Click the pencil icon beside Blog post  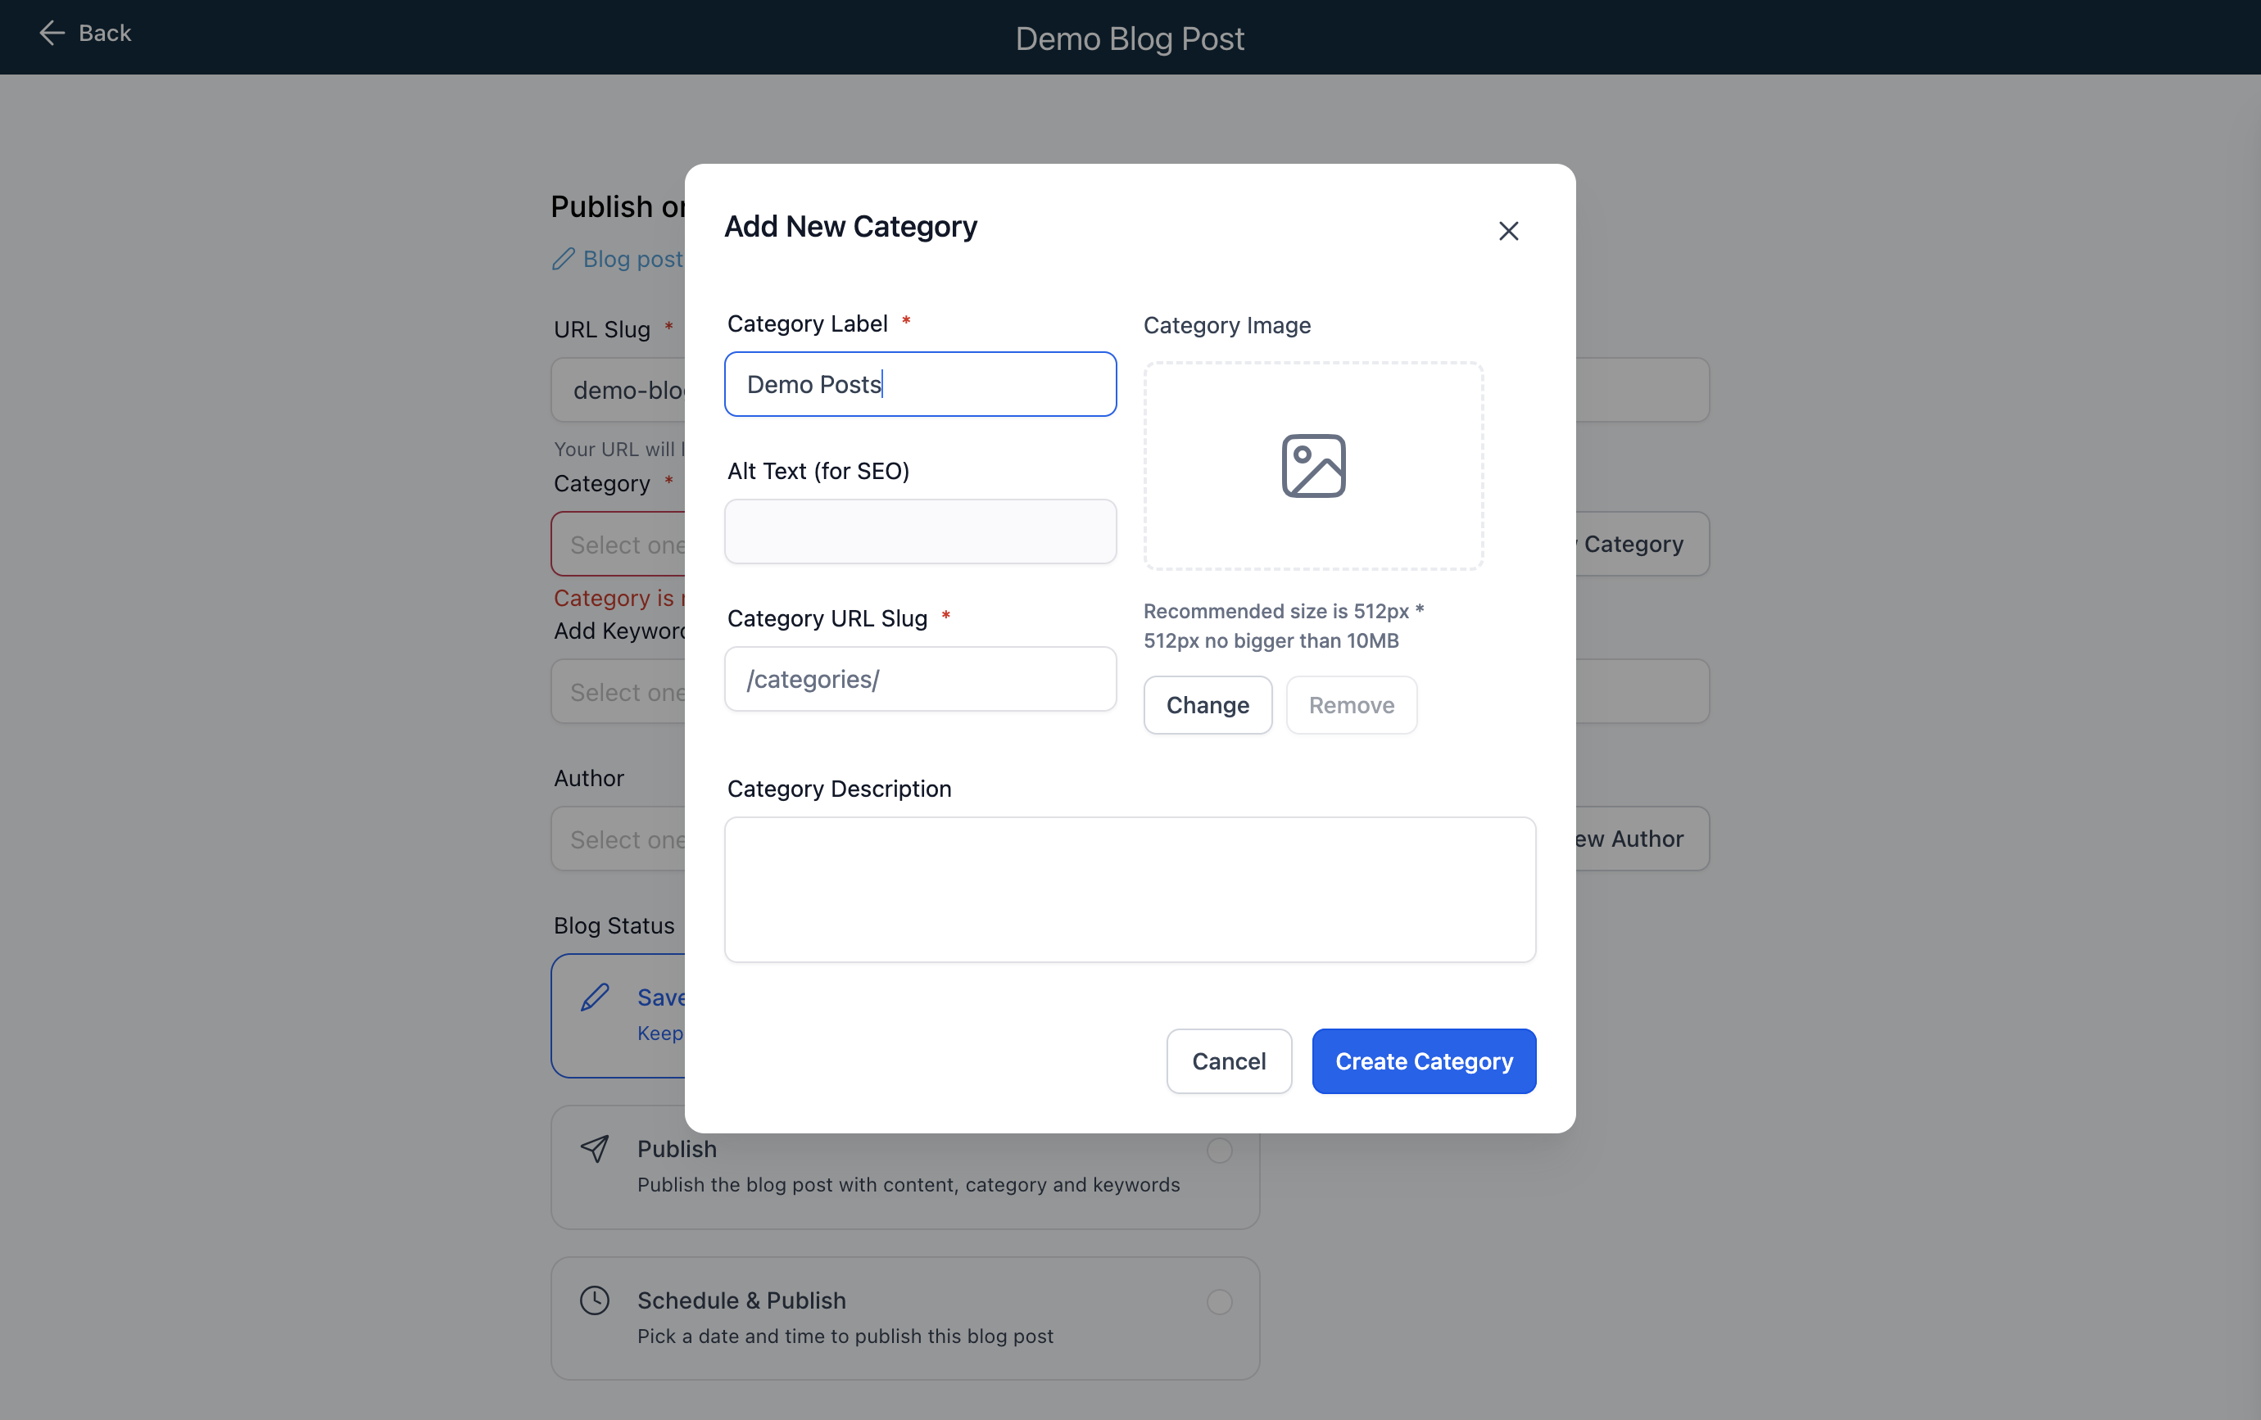click(564, 259)
